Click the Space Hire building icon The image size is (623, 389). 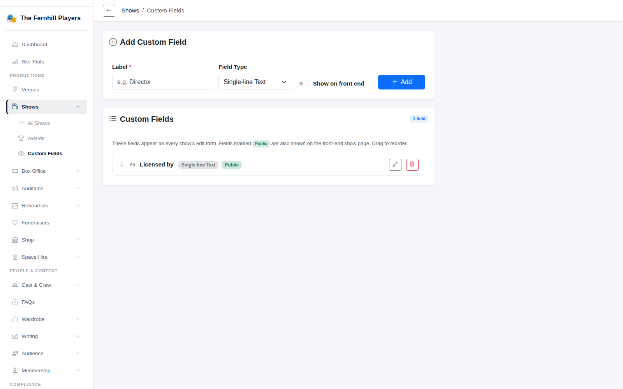coord(15,257)
